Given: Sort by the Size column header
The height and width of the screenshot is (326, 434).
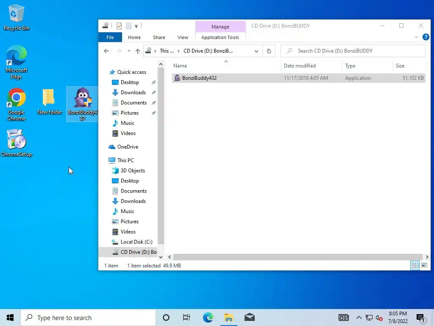Looking at the screenshot, I should [x=410, y=66].
